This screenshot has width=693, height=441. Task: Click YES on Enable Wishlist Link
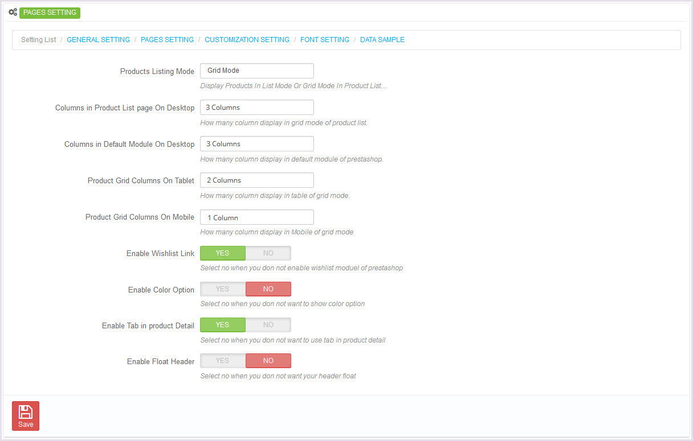click(223, 253)
